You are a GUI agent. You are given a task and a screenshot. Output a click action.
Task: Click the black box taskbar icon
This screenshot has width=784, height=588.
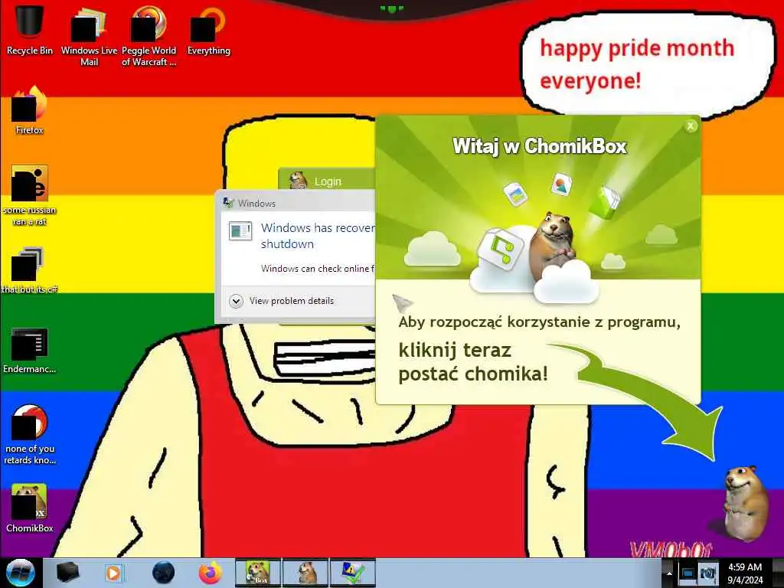[67, 573]
